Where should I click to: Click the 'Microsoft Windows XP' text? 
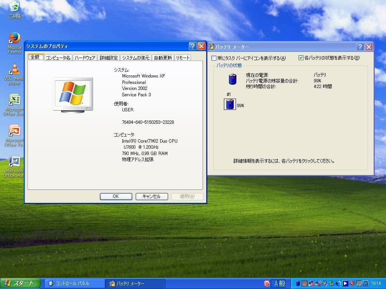(x=144, y=76)
